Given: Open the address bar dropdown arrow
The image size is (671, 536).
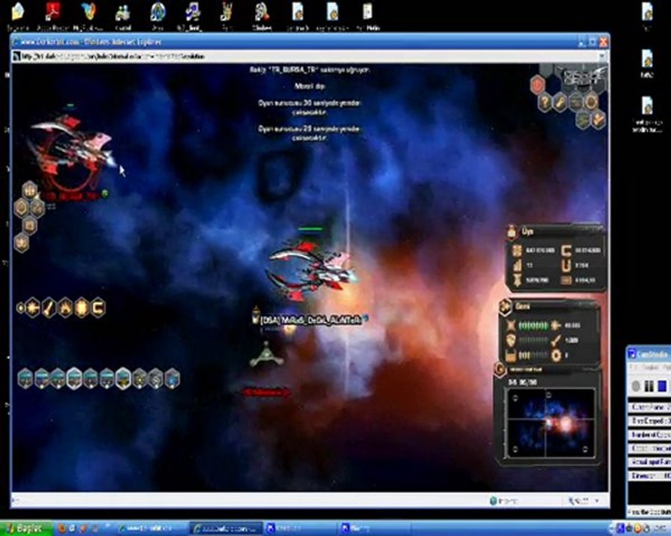Looking at the screenshot, I should (x=602, y=57).
